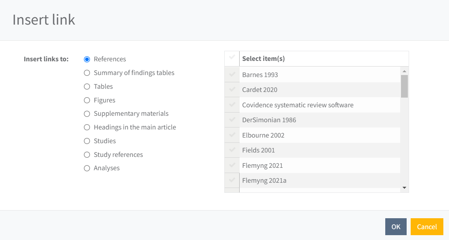Check the Cardet 2020 reference checkmark

point(232,90)
